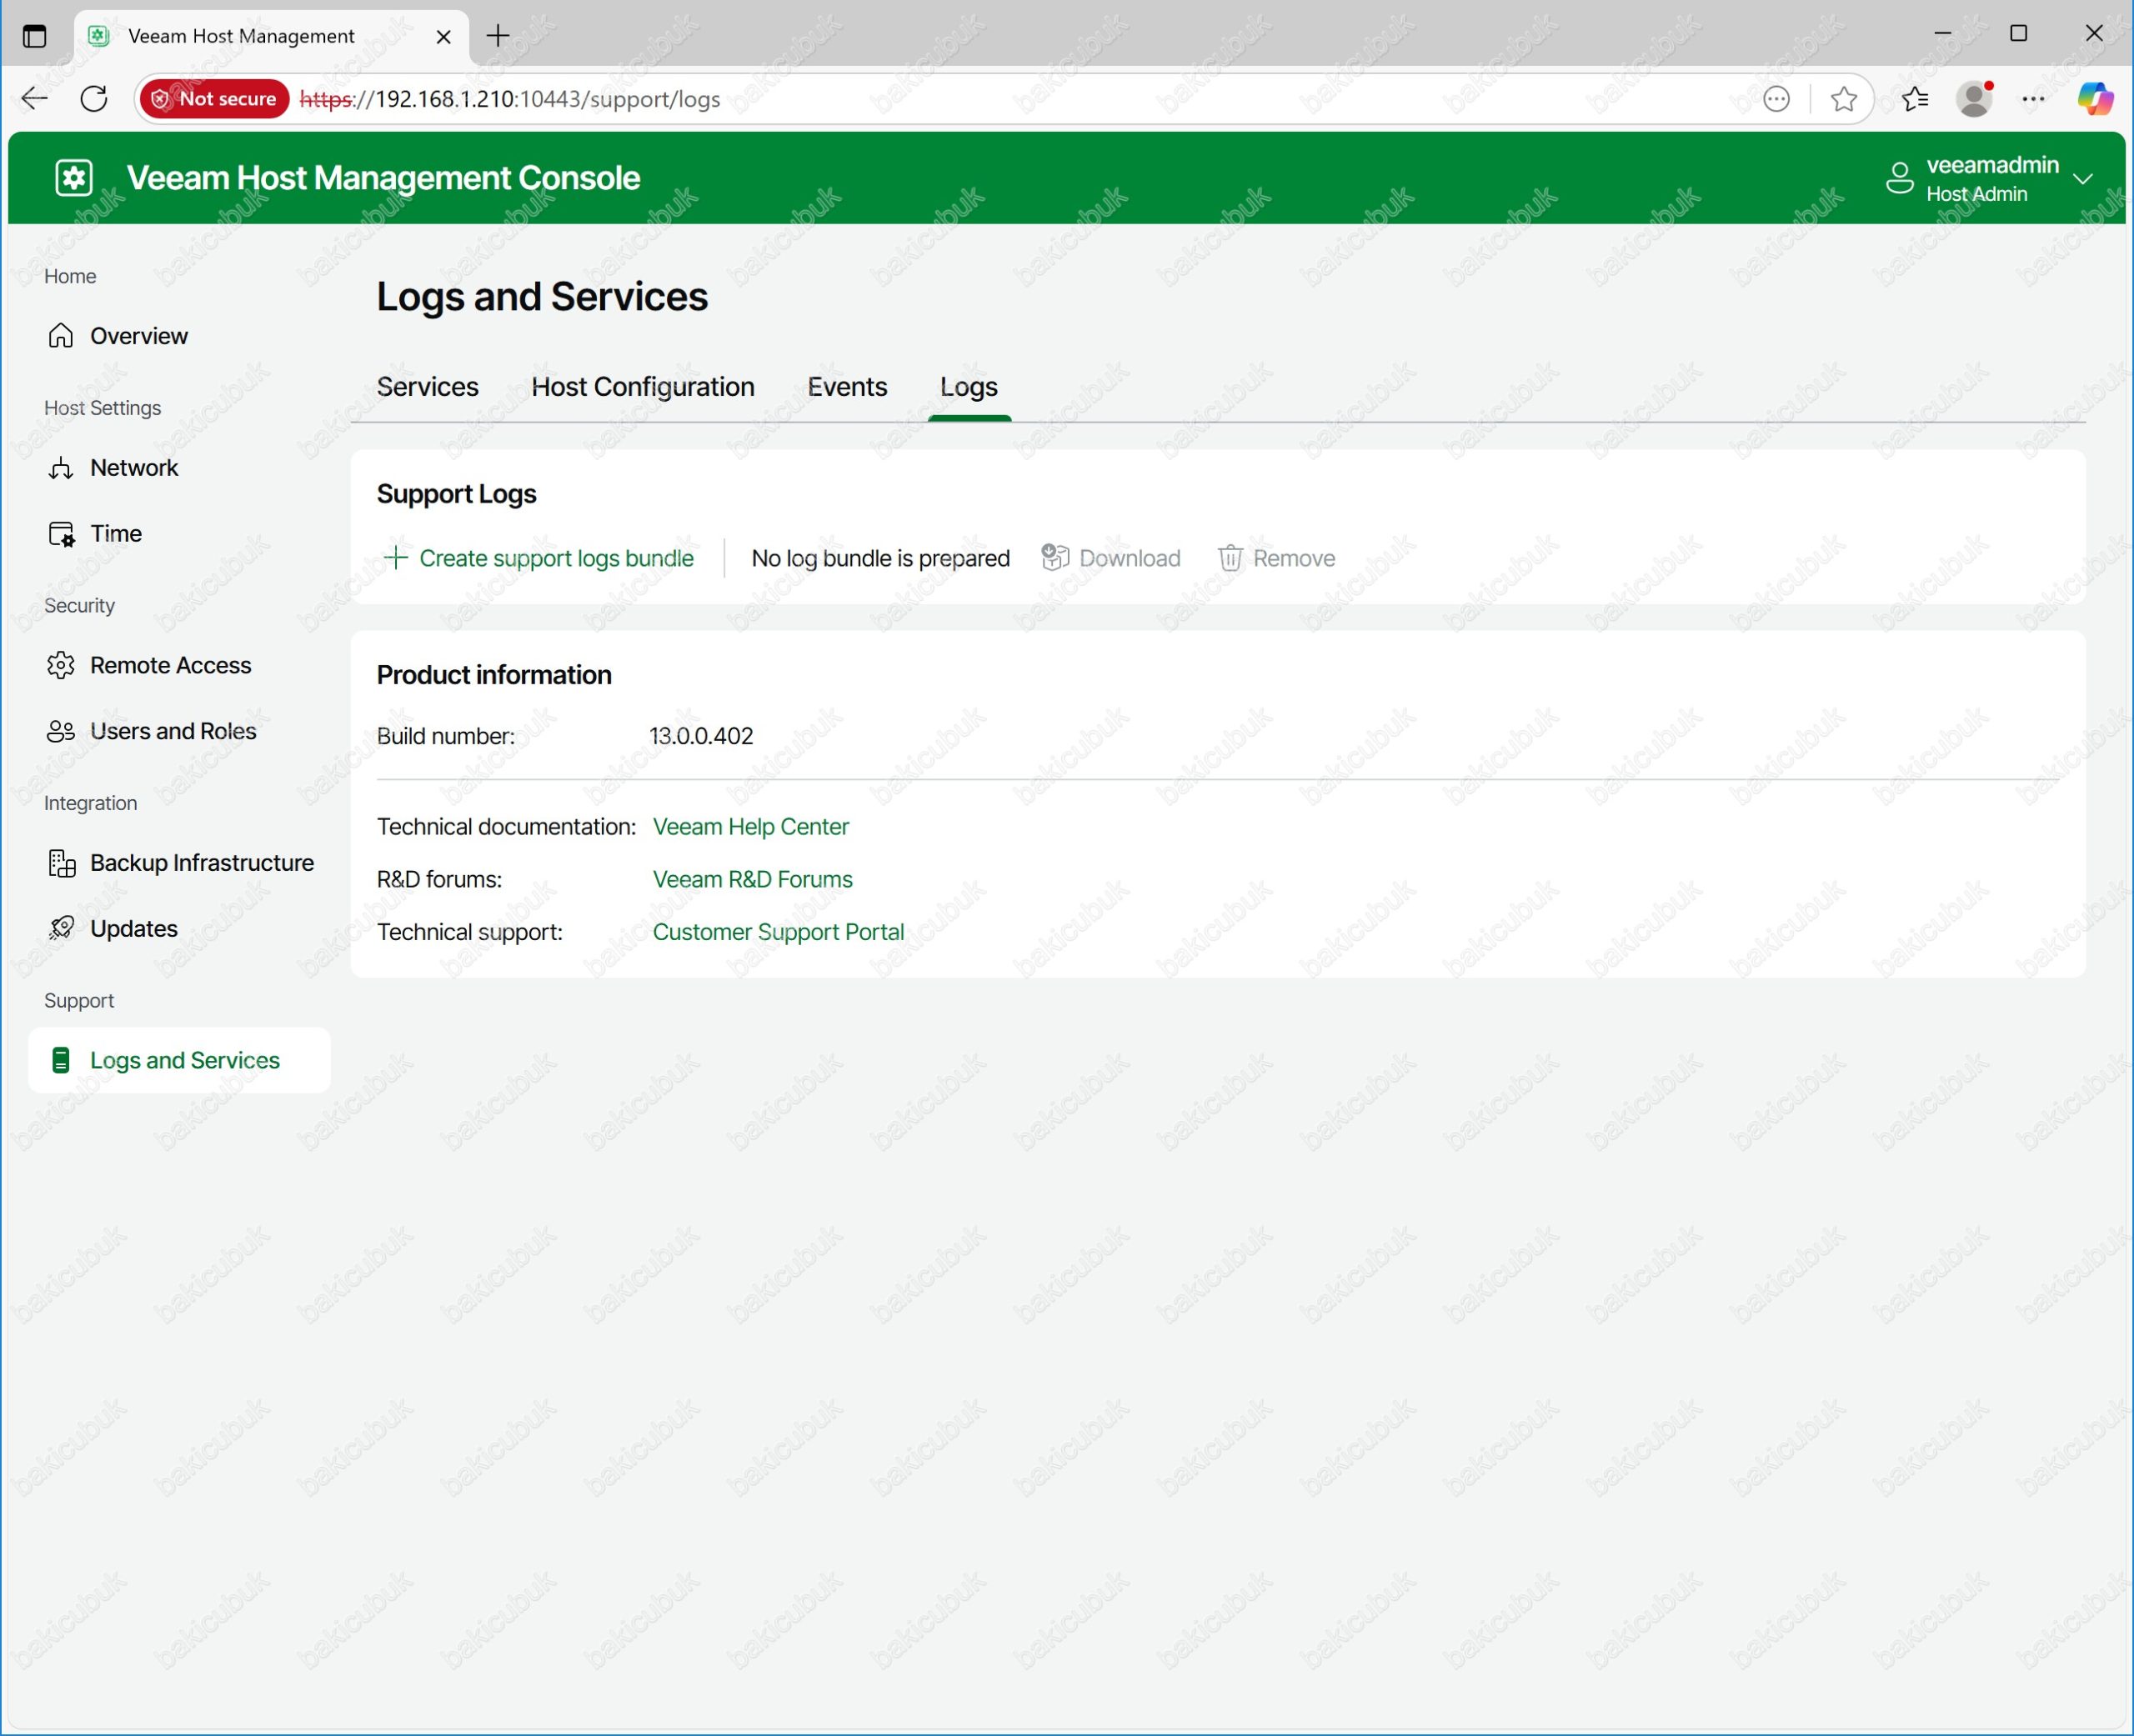Viewport: 2134px width, 1736px height.
Task: Expand the veeamadmin account dropdown chevron
Action: pyautogui.click(x=2083, y=179)
